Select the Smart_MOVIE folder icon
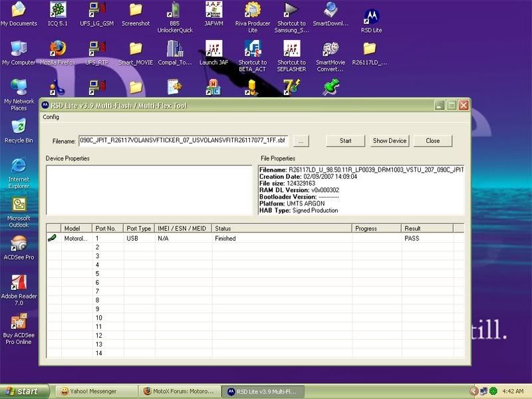 [x=136, y=53]
